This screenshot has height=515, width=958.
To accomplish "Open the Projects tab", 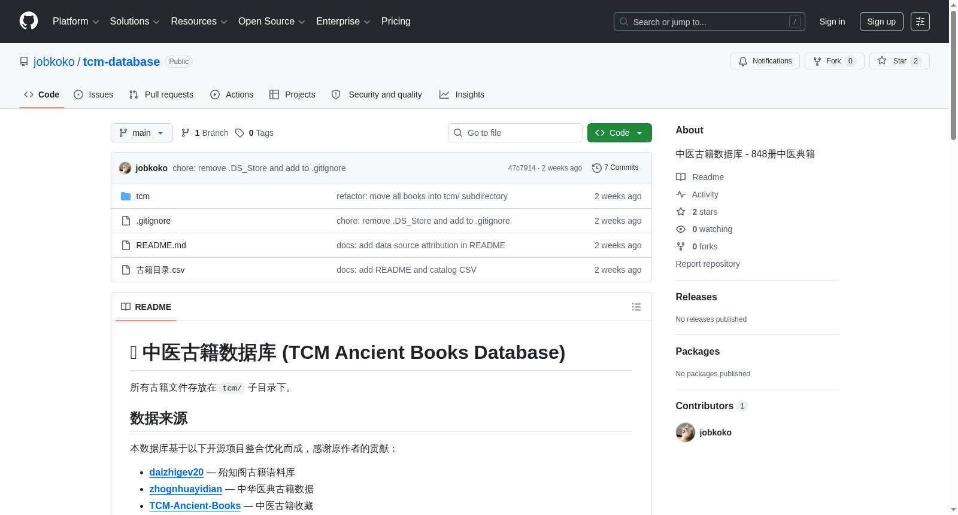I will [x=292, y=95].
